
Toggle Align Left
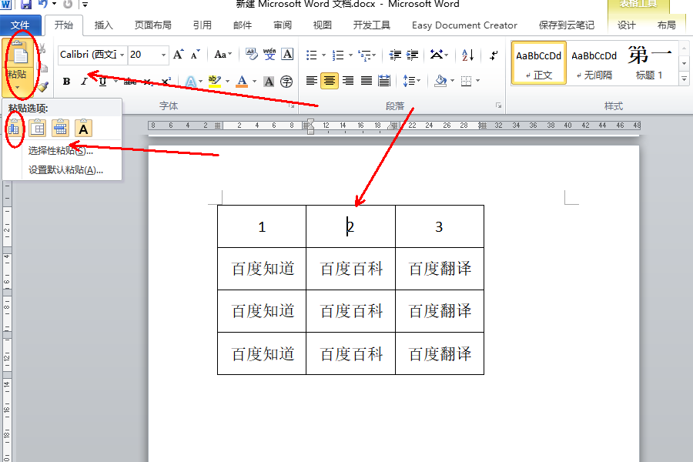click(x=311, y=81)
